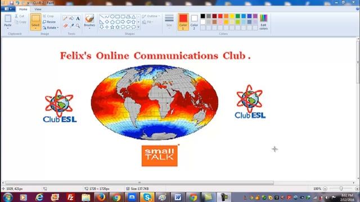The image size is (360, 202).
Task: Open the Windows Start menu
Action: pos(7,197)
